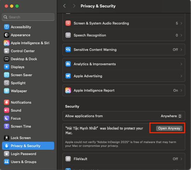The height and width of the screenshot is (170, 191).
Task: Open Analytics & Improvements settings
Action: point(124,64)
